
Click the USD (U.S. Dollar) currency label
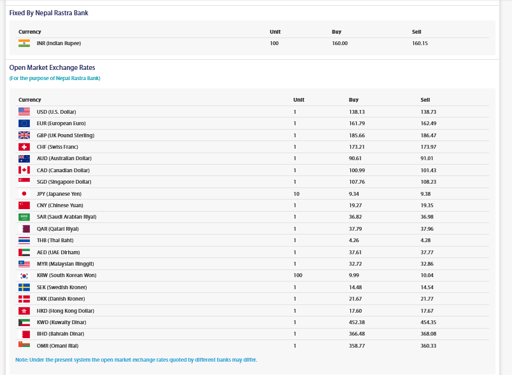coord(56,112)
